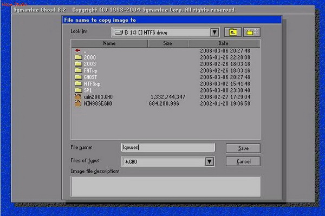Expand the Look in drive dropdown arrow
Screen dimensions: 325x216
(x=214, y=32)
